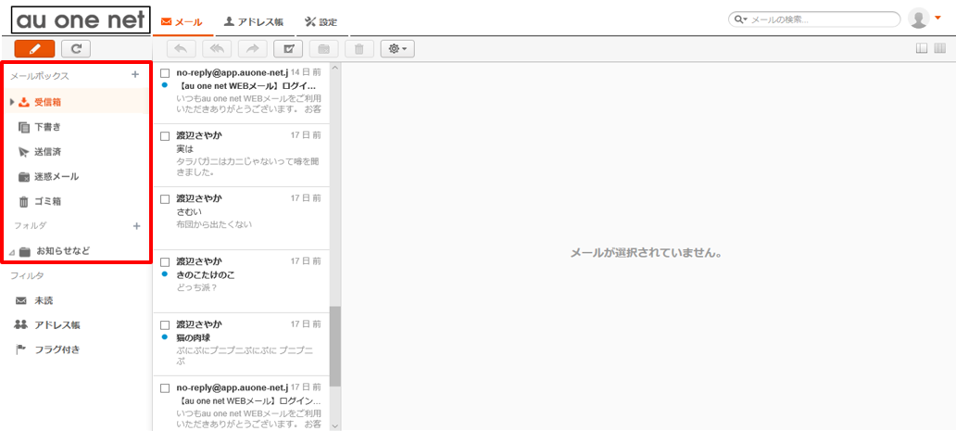Open the 設定 tab
This screenshot has width=956, height=431.
point(321,22)
